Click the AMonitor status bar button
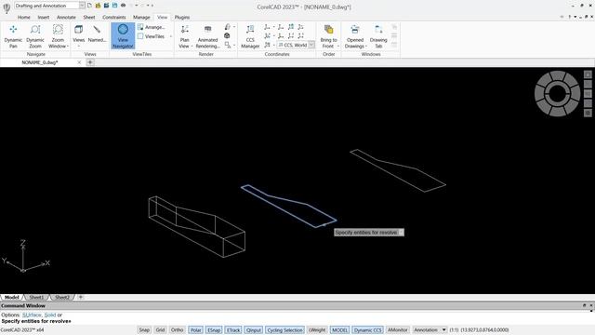This screenshot has height=335, width=595. (397, 330)
